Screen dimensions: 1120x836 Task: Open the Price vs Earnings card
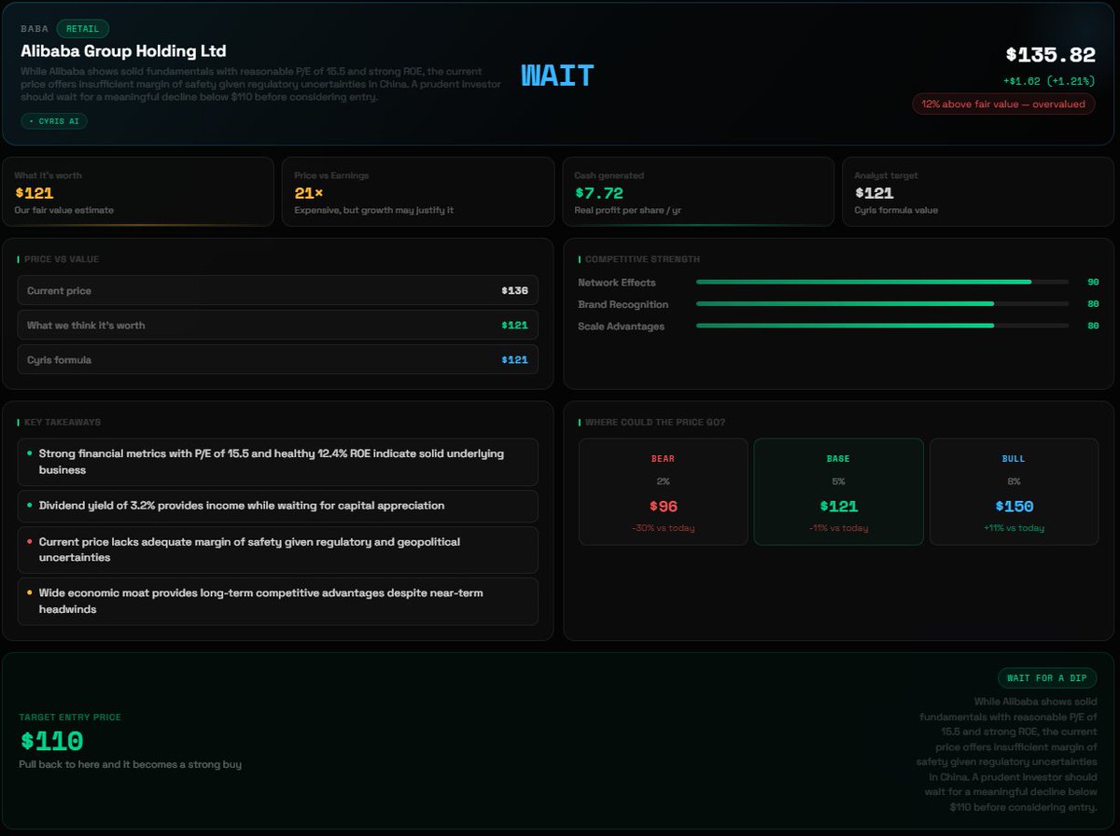418,191
